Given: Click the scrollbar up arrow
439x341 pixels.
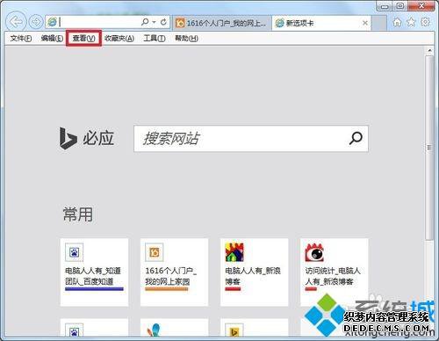Looking at the screenshot, I should 429,50.
